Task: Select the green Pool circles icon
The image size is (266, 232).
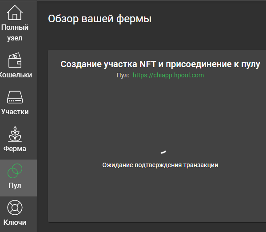Action: (15, 171)
